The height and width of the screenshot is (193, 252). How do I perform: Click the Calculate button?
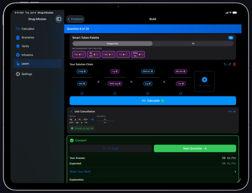[153, 100]
